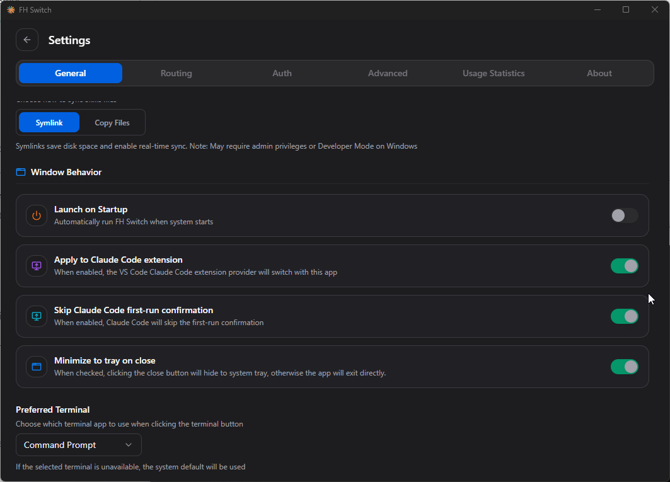Select the Symlink sync option
The height and width of the screenshot is (482, 670).
click(49, 123)
